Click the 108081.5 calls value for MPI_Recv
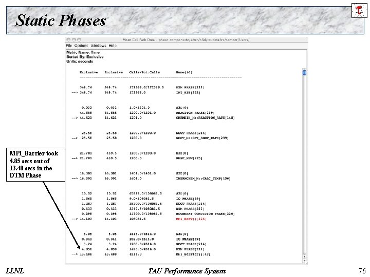This screenshot has height=277, width=370. pyautogui.click(x=137, y=219)
